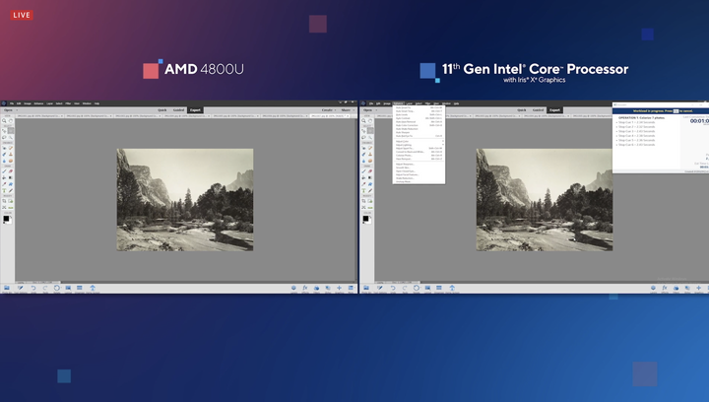Choose Colorize Photo from Enhance menu
This screenshot has width=709, height=402.
419,155
